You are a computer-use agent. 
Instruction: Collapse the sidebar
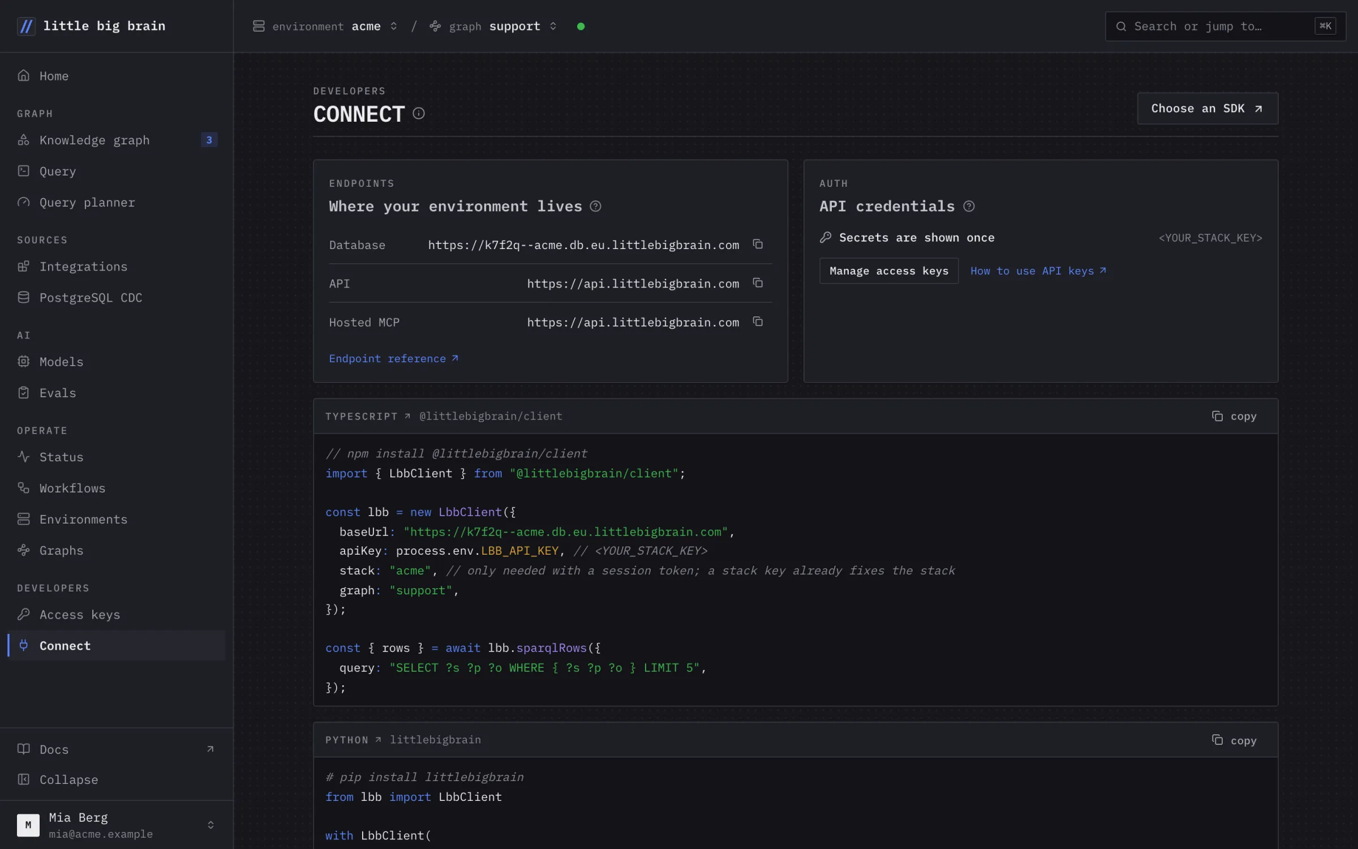coord(117,779)
